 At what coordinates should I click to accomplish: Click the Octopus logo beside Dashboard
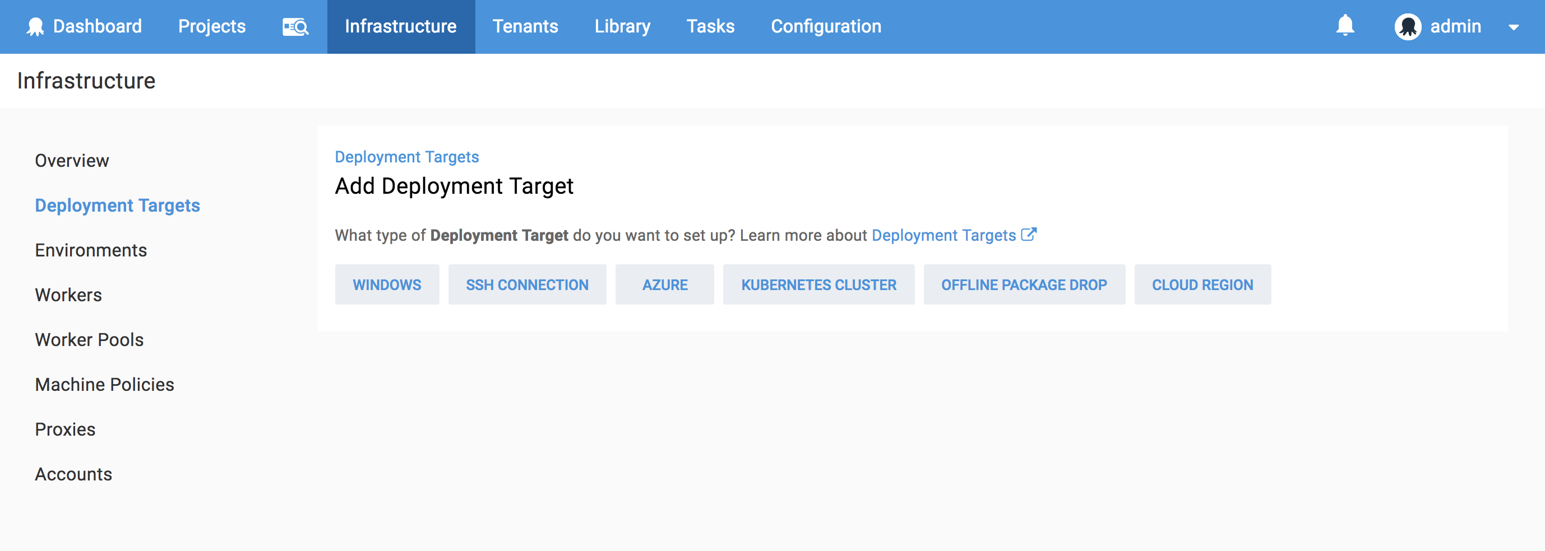[x=35, y=27]
